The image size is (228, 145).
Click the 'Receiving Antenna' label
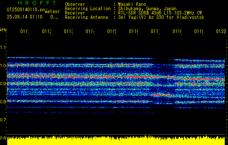[86, 17]
